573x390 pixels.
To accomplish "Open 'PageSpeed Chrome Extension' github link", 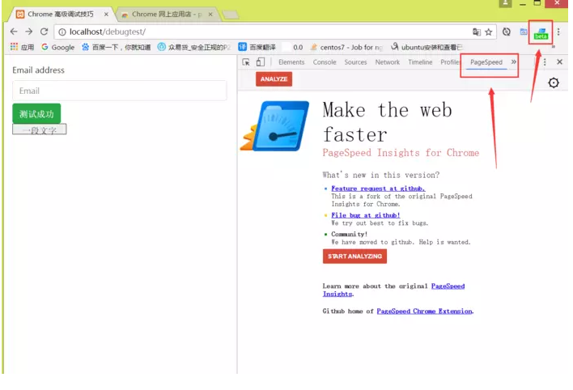I will (425, 311).
